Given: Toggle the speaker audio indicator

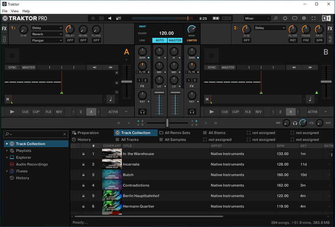Looking at the screenshot, I should pyautogui.click(x=109, y=18).
